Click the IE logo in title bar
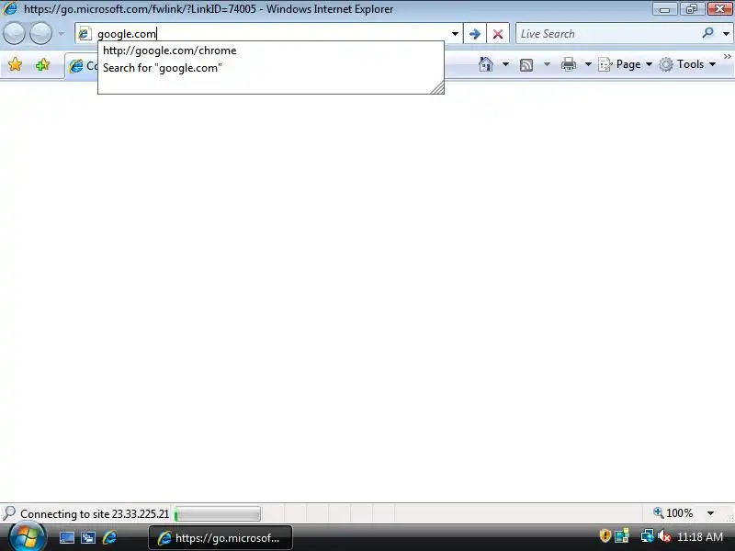This screenshot has height=551, width=735. 10,8
